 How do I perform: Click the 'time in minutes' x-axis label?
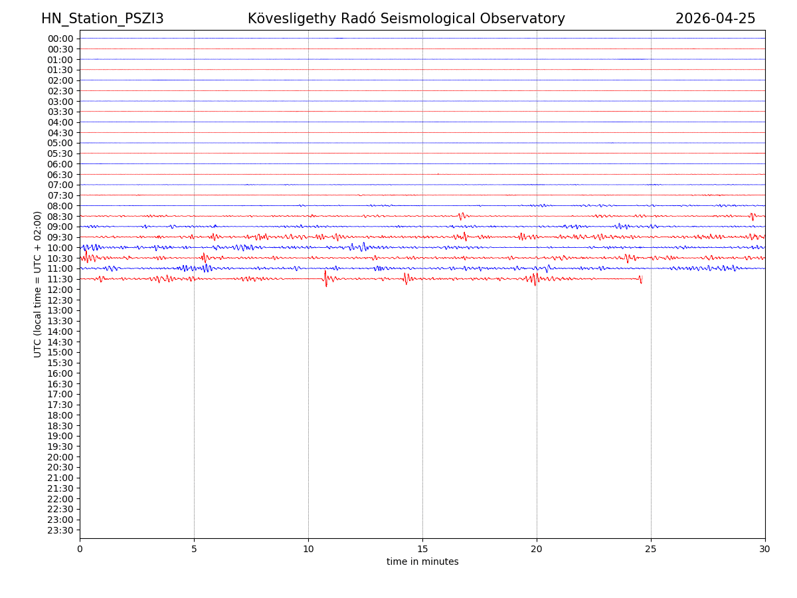(x=422, y=562)
